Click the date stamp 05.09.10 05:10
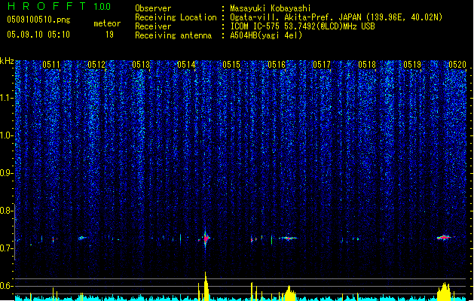The height and width of the screenshot is (301, 474). [x=38, y=35]
